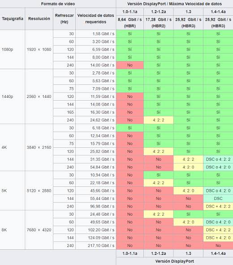
Task: Select the red "No" cell in the 14,00 Gbit/s row
Action: (130, 65)
